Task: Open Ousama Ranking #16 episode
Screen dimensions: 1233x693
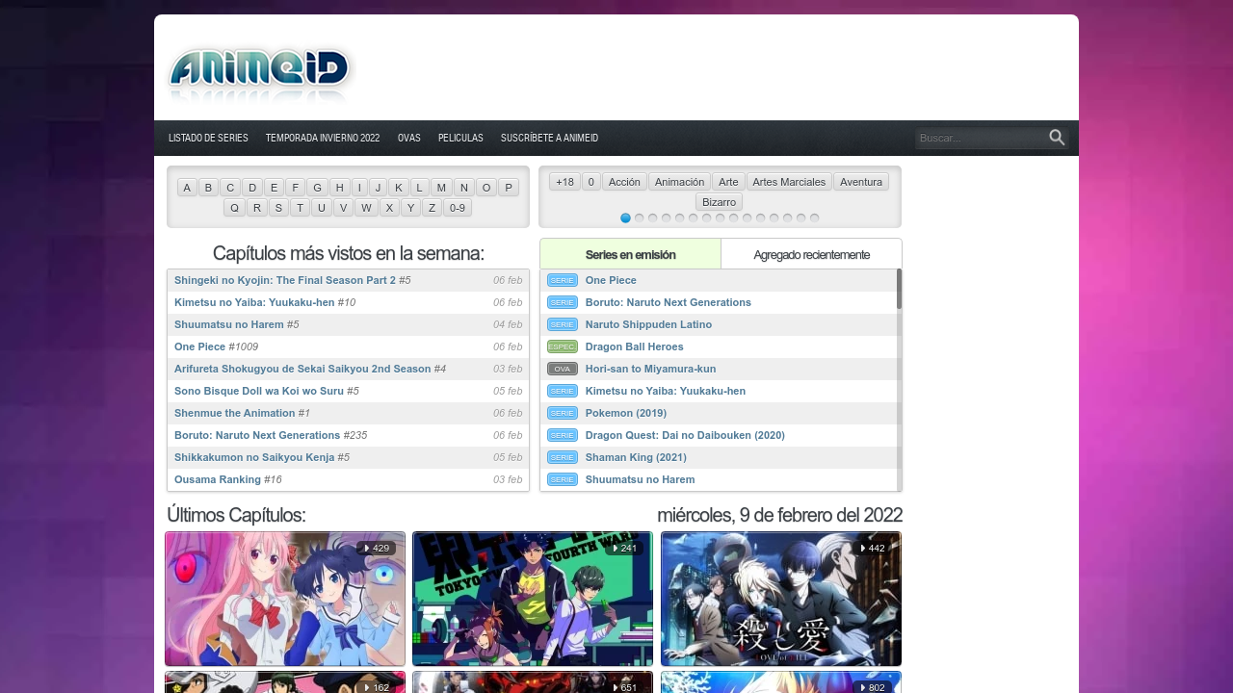Action: point(228,479)
